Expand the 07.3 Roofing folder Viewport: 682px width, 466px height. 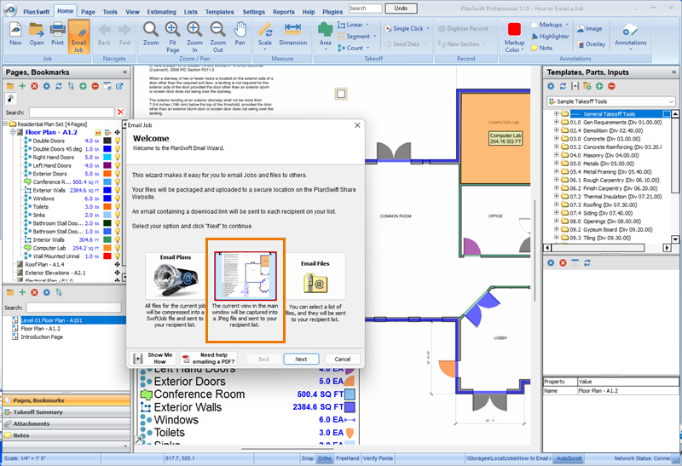[x=557, y=204]
